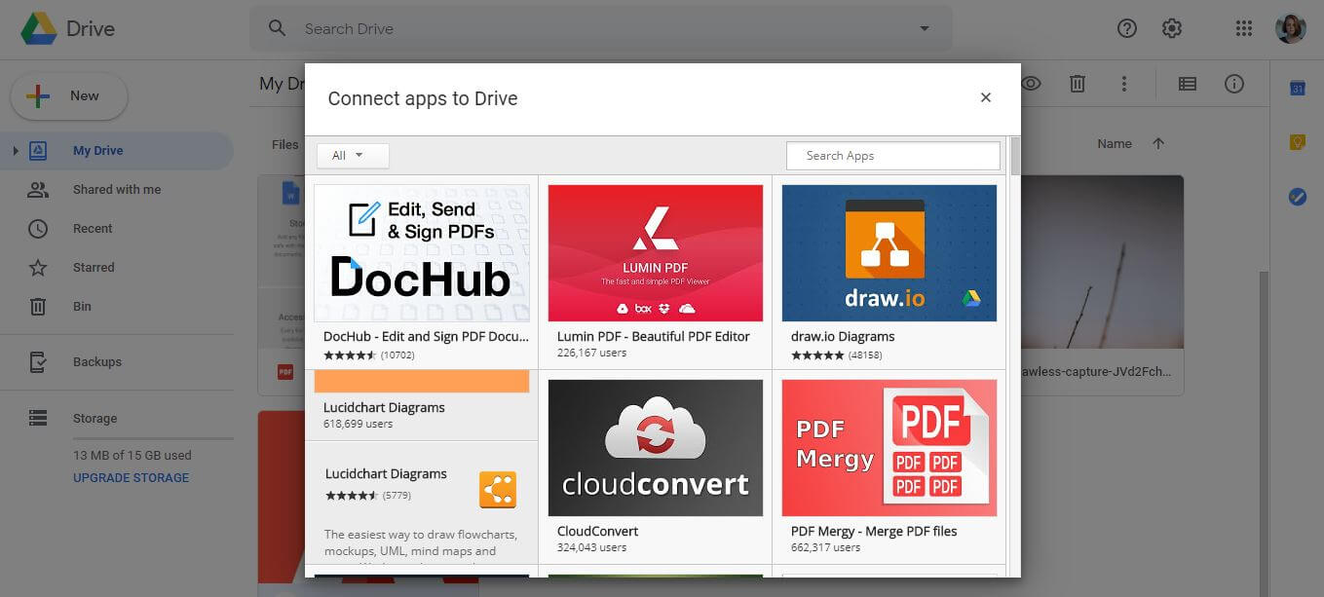Click draw.io Diagrams title text
1324x597 pixels.
coord(843,337)
